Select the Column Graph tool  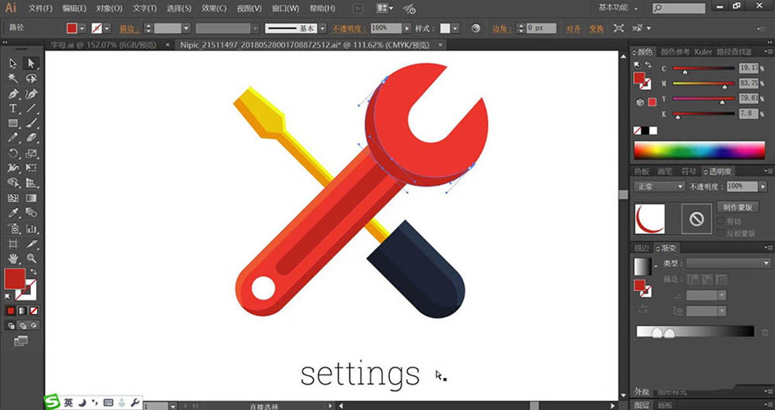click(x=30, y=229)
